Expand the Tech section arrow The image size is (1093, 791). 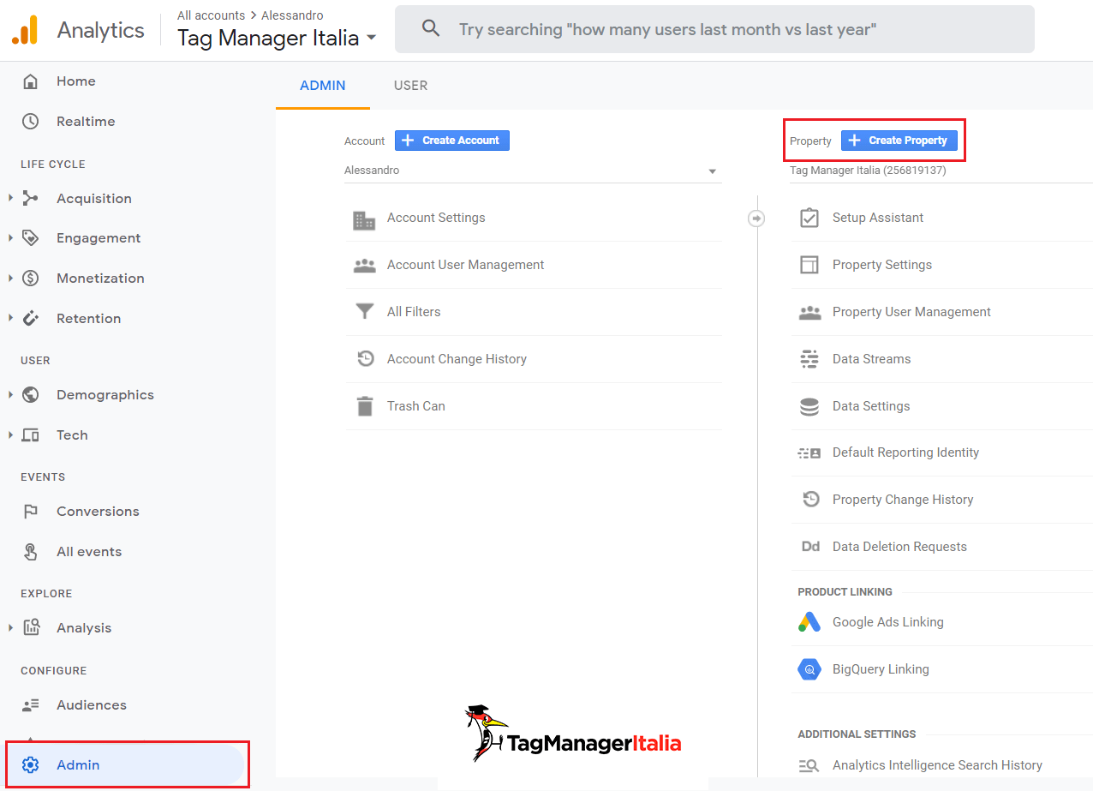pos(10,434)
